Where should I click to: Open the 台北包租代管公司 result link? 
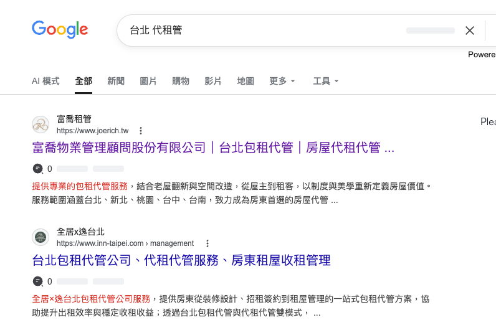coord(181,260)
